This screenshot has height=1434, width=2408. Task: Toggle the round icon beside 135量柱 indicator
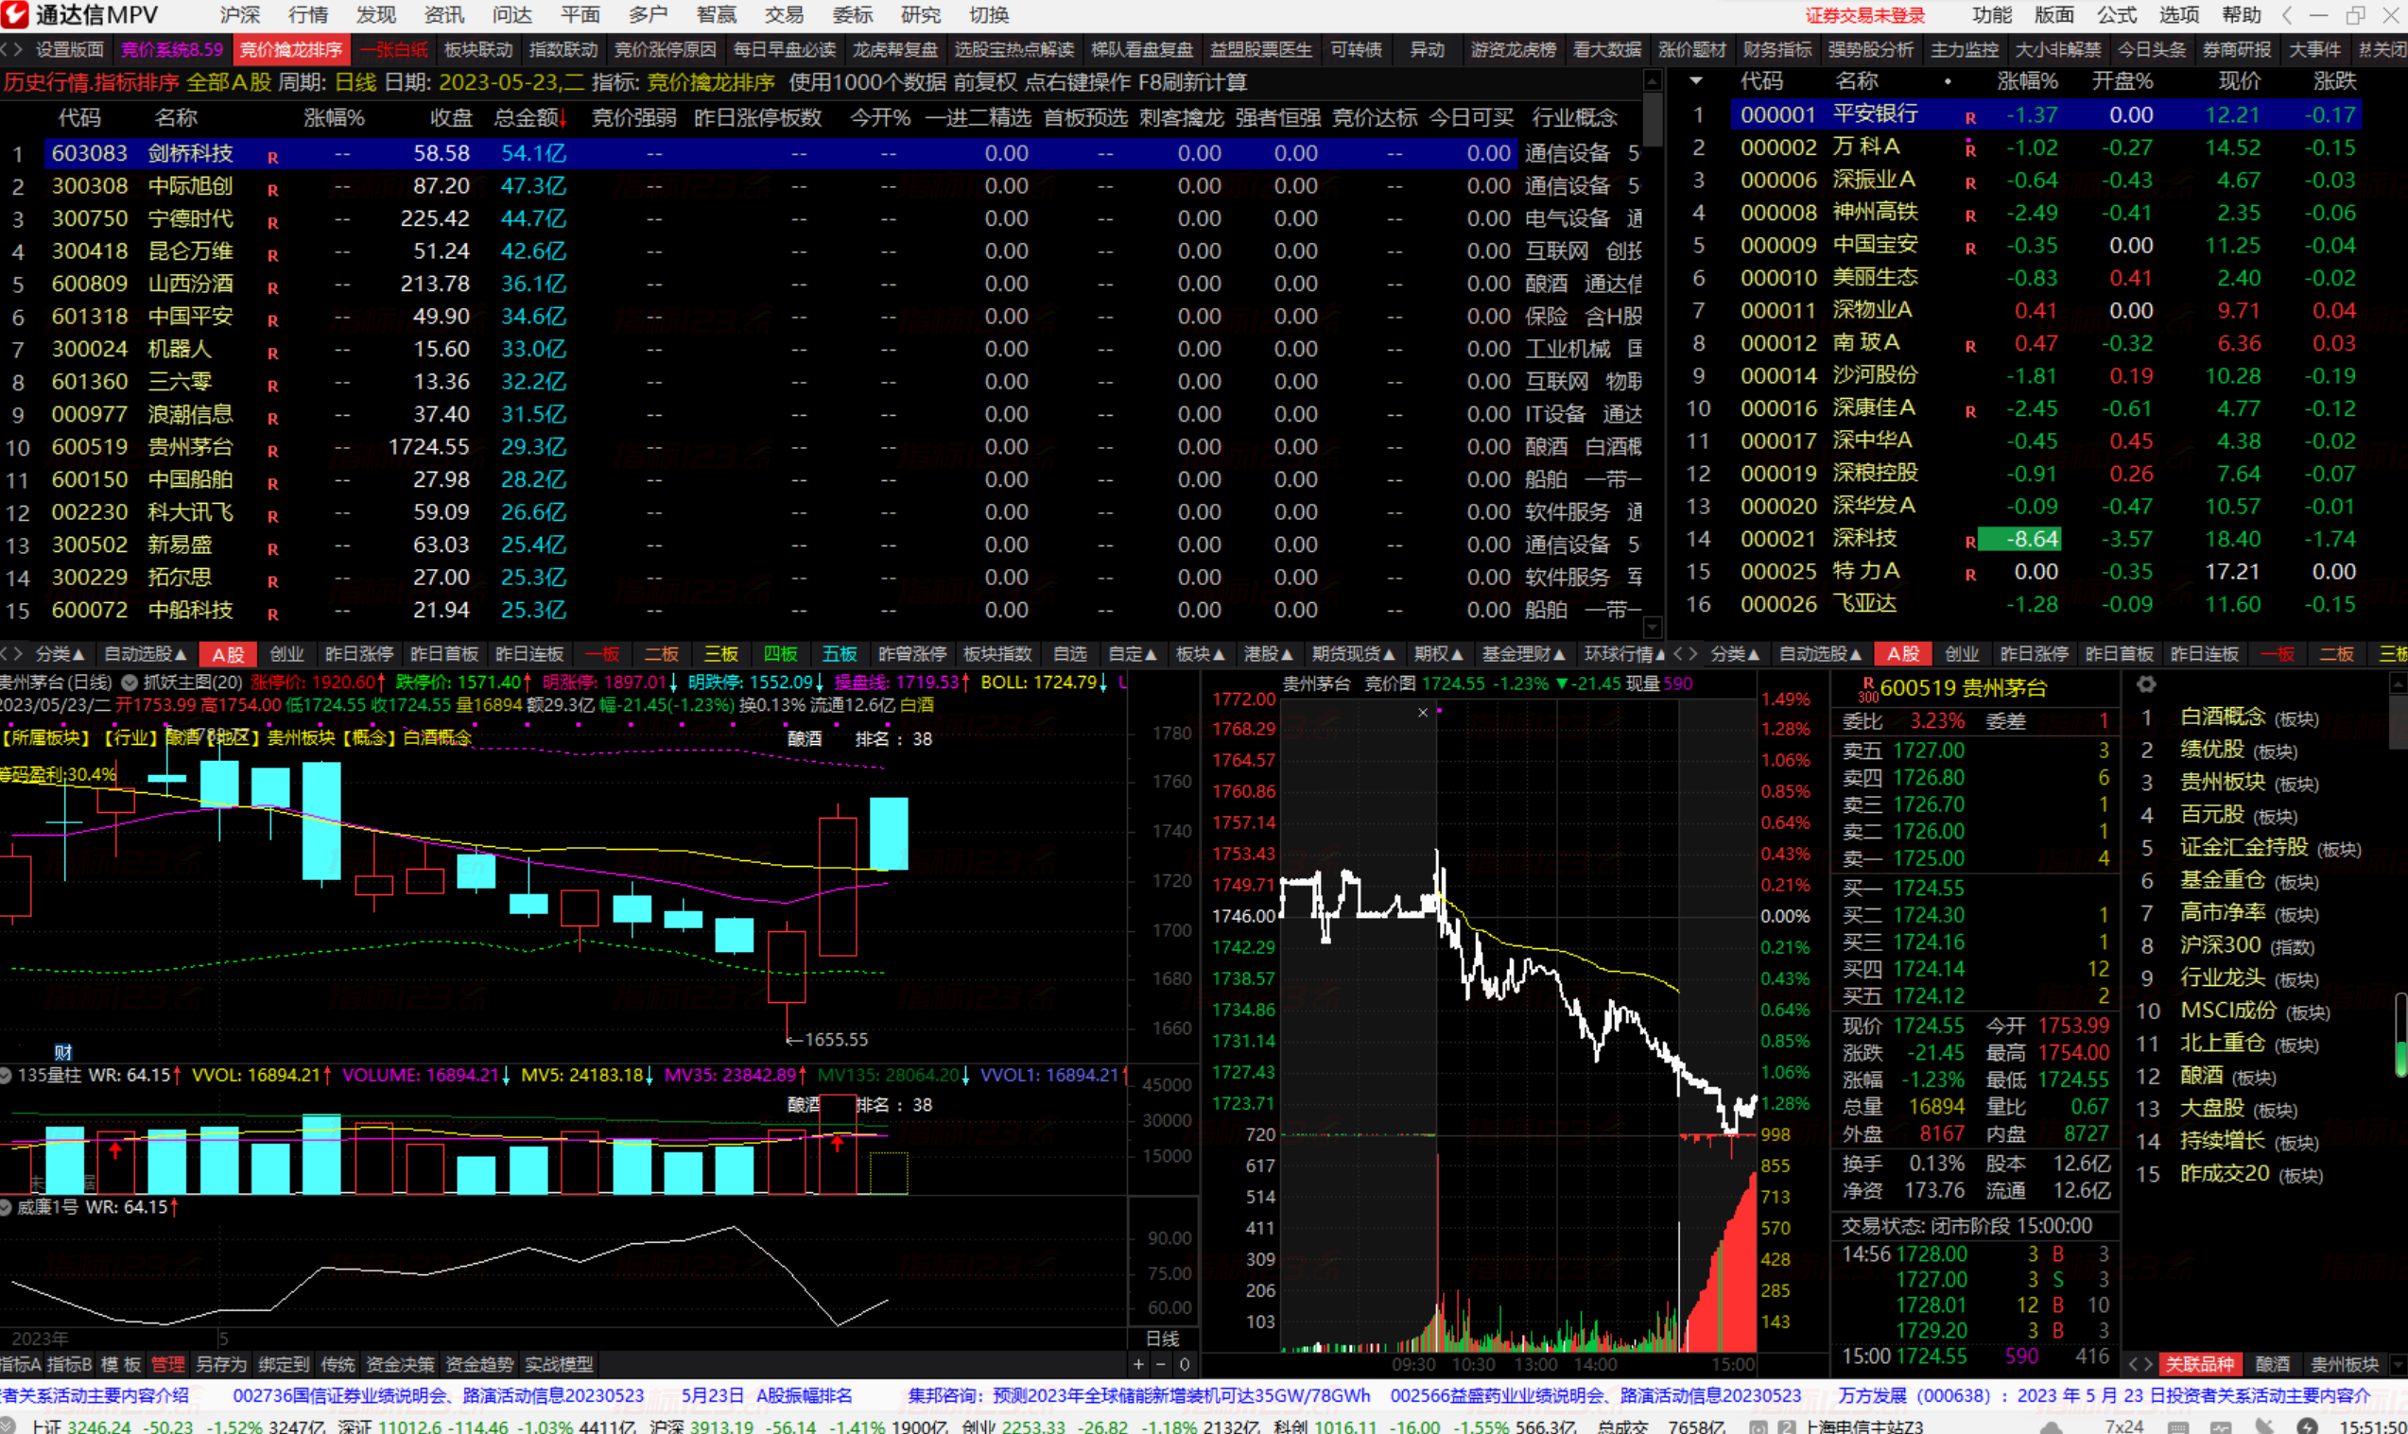[7, 1075]
